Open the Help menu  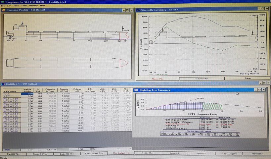click(x=42, y=6)
